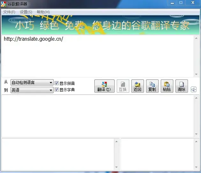Minimize the 谷歌翻译器 window
This screenshot has height=173, width=201.
pos(172,3)
